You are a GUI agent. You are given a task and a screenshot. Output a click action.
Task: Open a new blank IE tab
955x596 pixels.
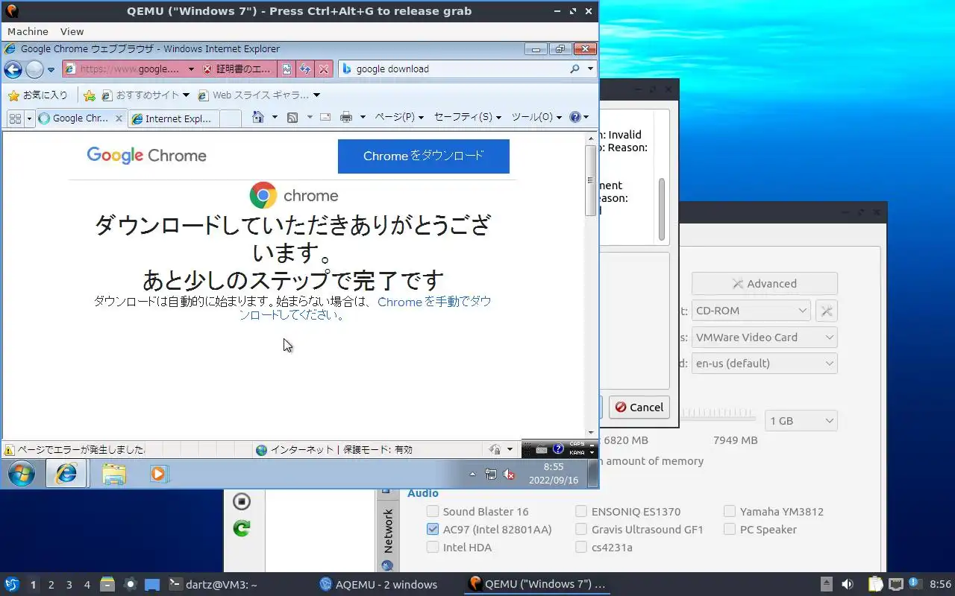pos(231,118)
